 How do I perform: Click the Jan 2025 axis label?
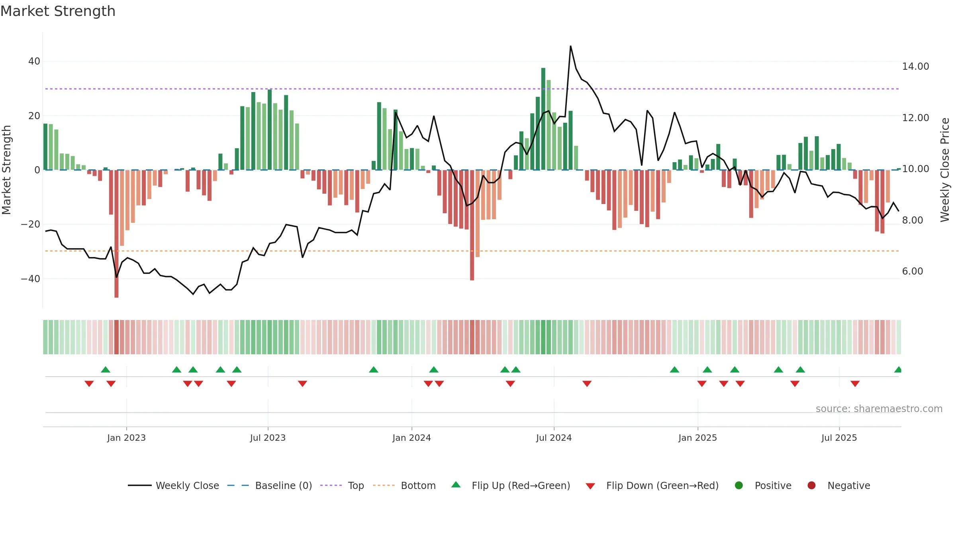pos(697,438)
